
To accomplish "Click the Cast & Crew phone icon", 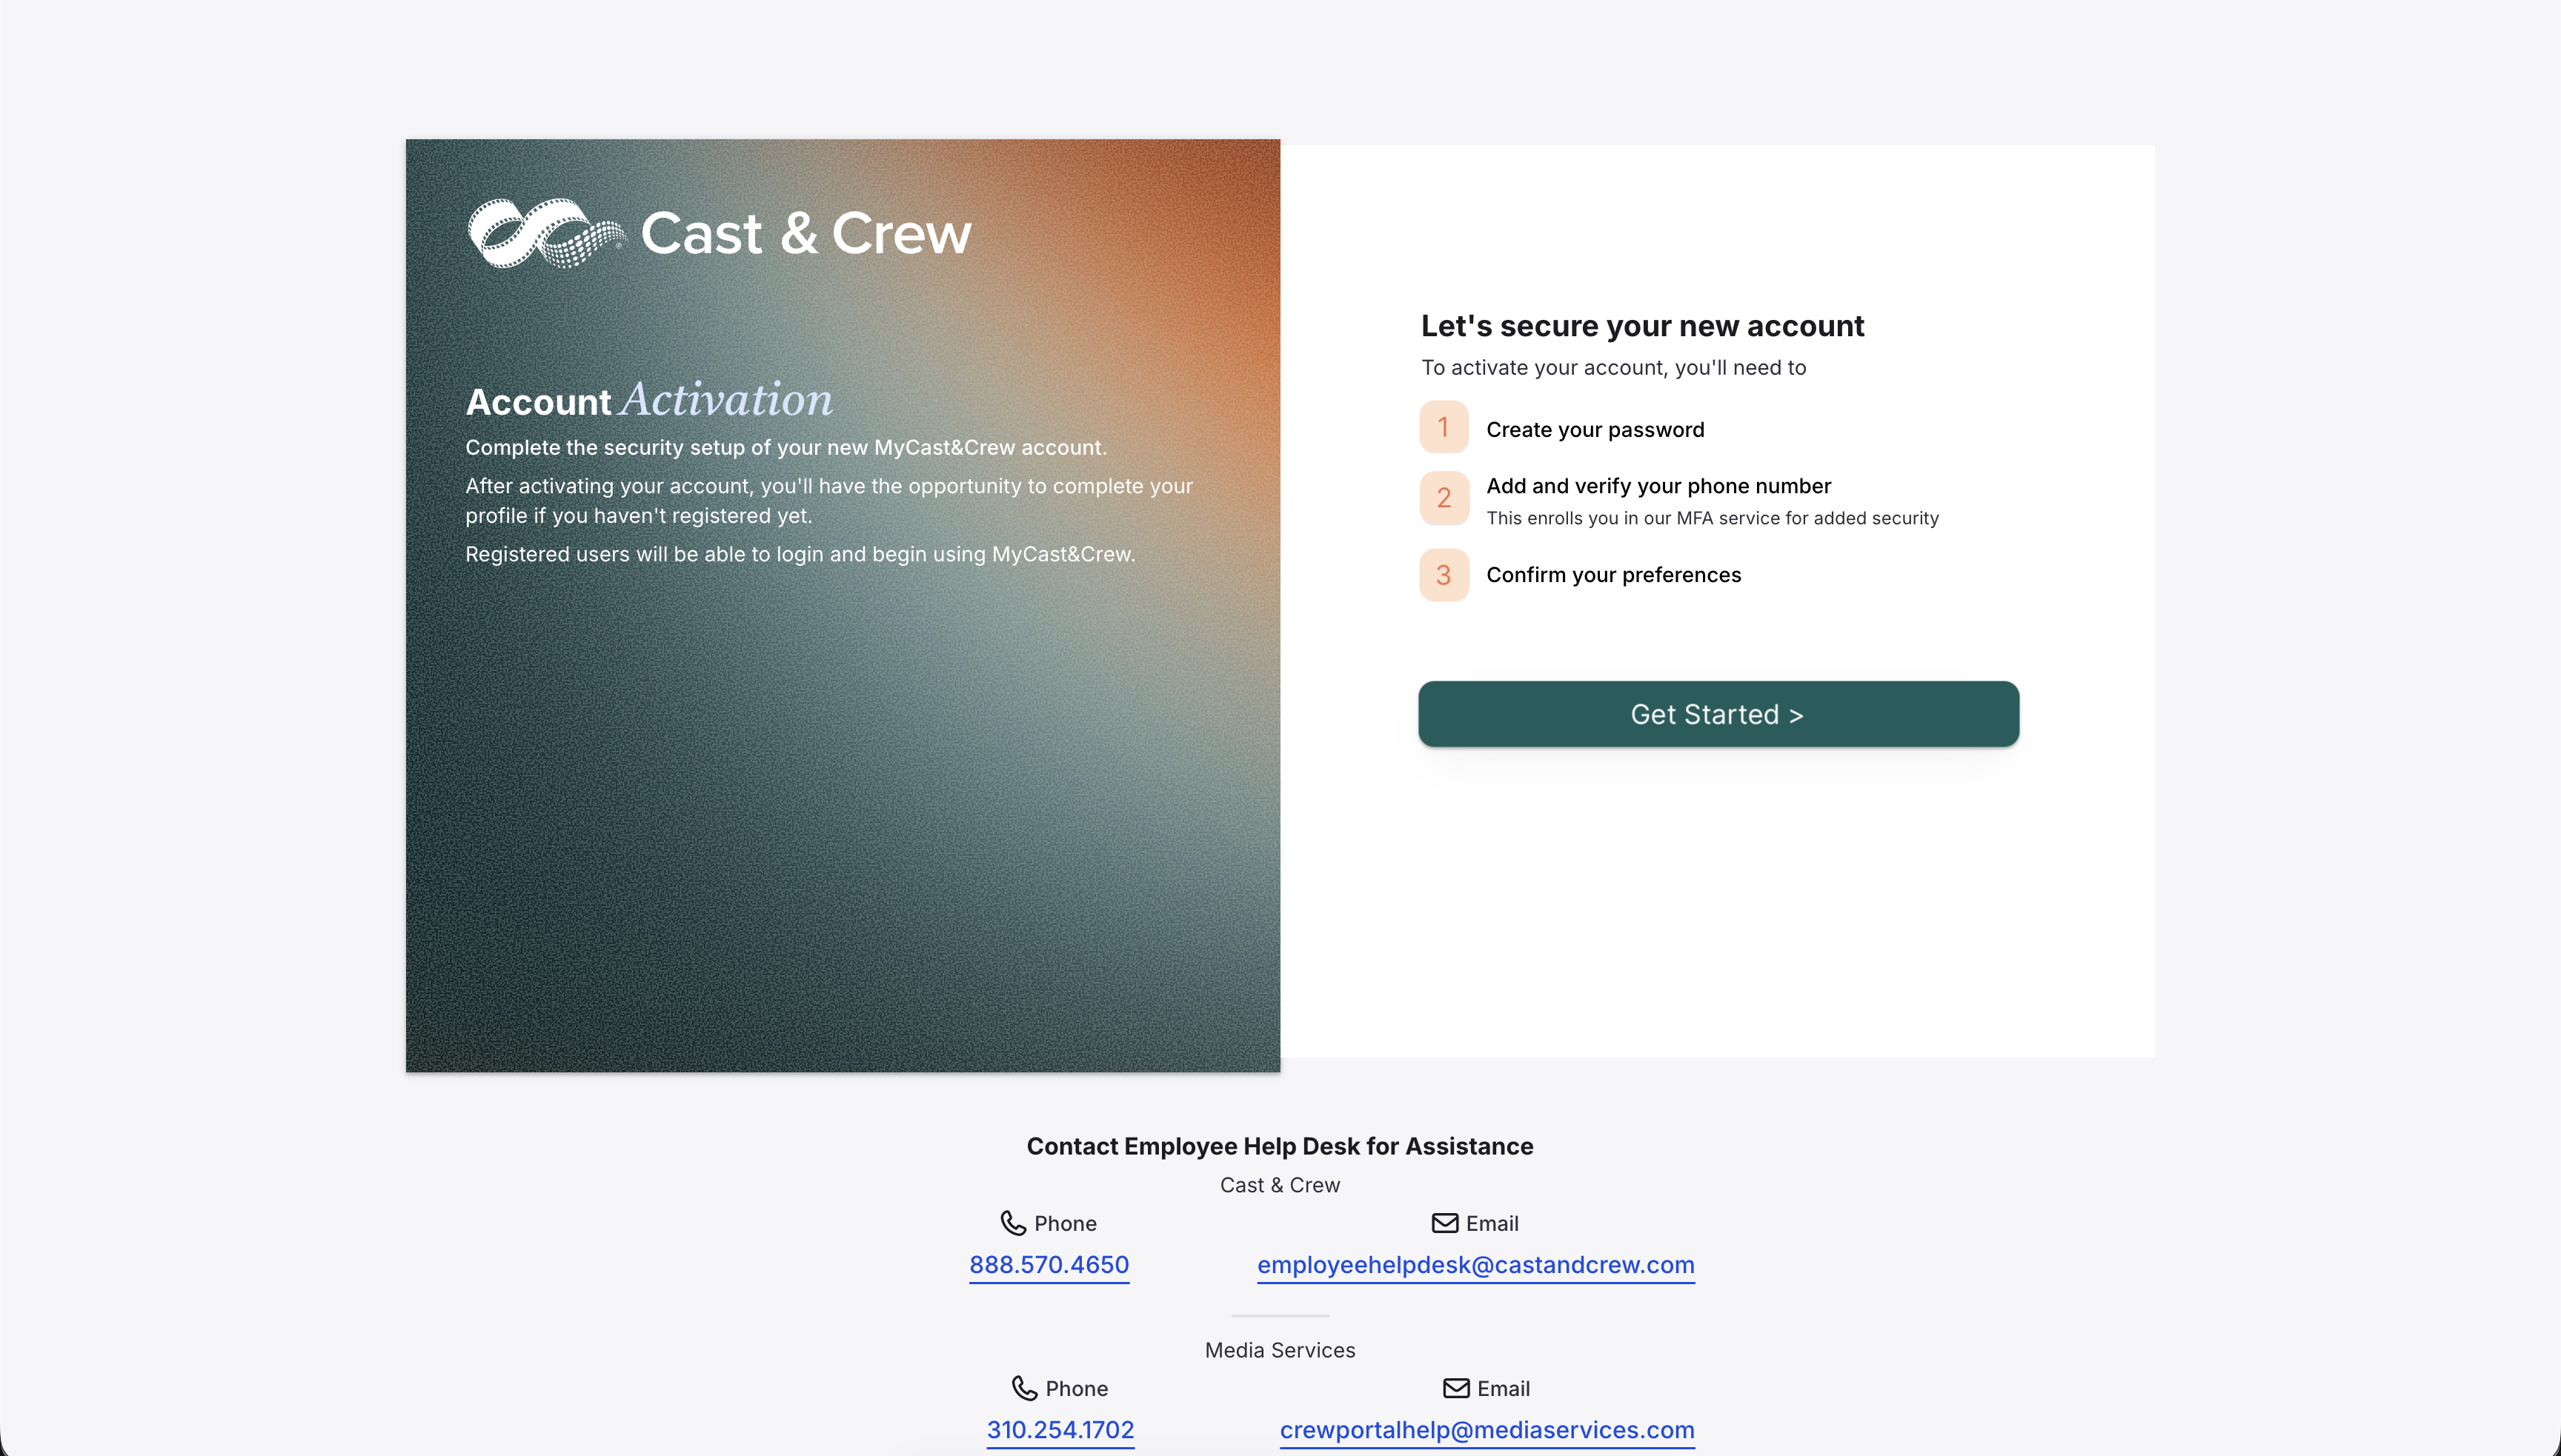I will pyautogui.click(x=1012, y=1223).
